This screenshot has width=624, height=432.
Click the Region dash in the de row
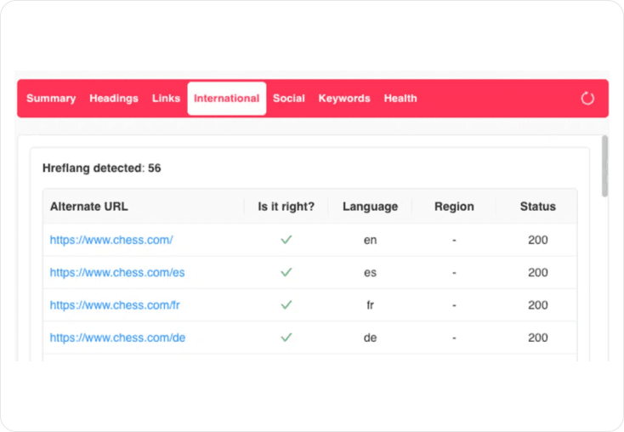click(x=454, y=338)
